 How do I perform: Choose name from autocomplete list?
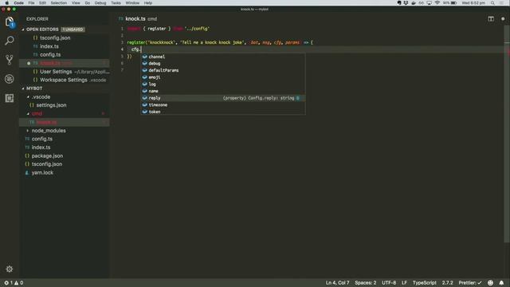click(x=223, y=91)
